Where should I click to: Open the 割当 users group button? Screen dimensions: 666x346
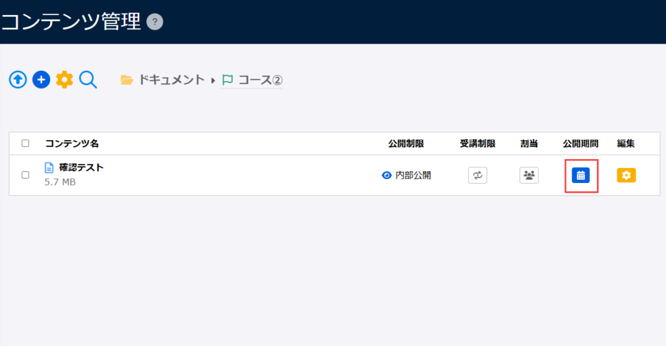click(529, 175)
